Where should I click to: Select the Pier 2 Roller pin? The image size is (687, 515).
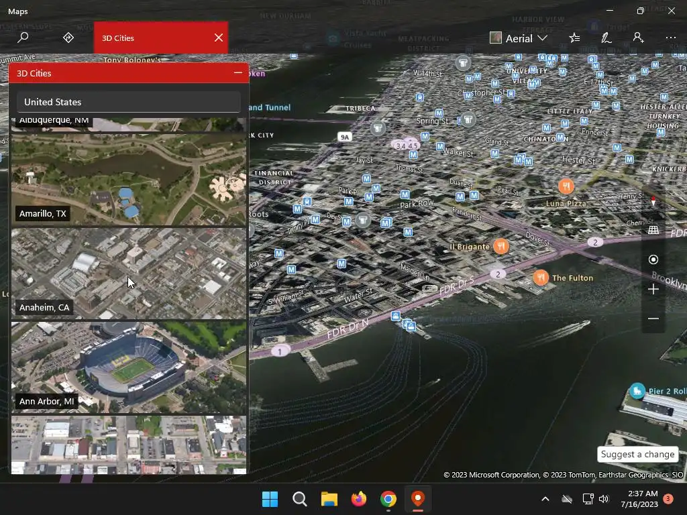click(637, 391)
